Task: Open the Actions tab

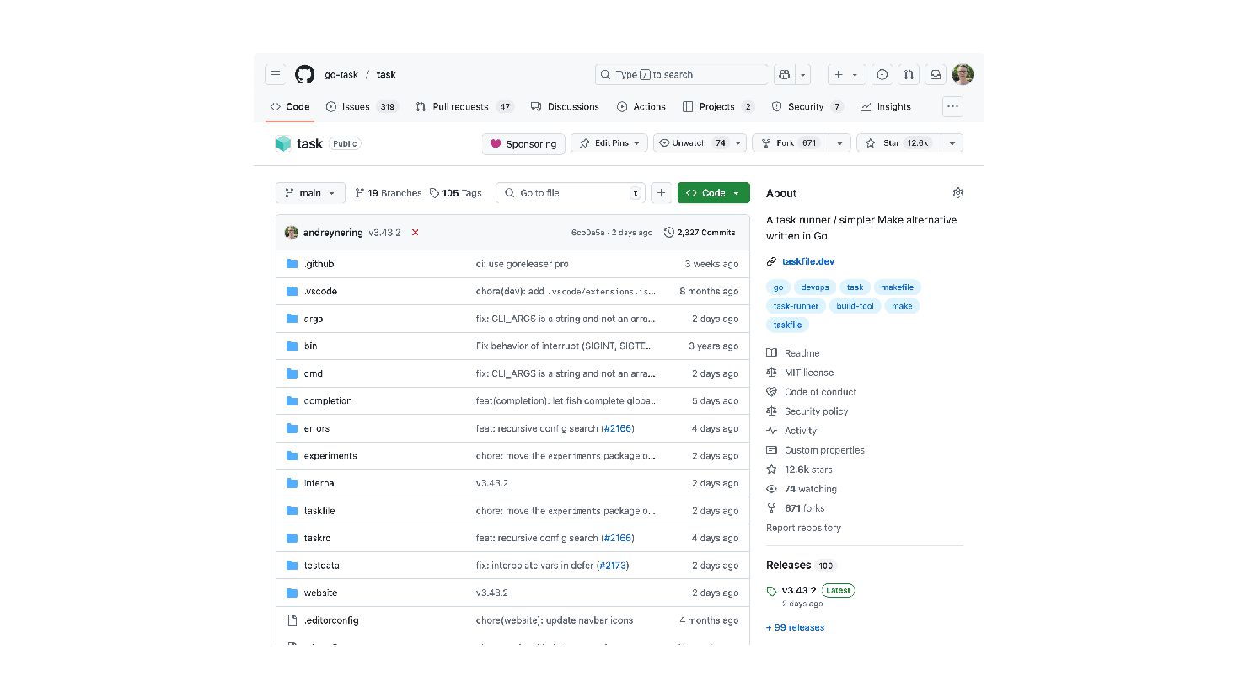Action: coord(641,106)
